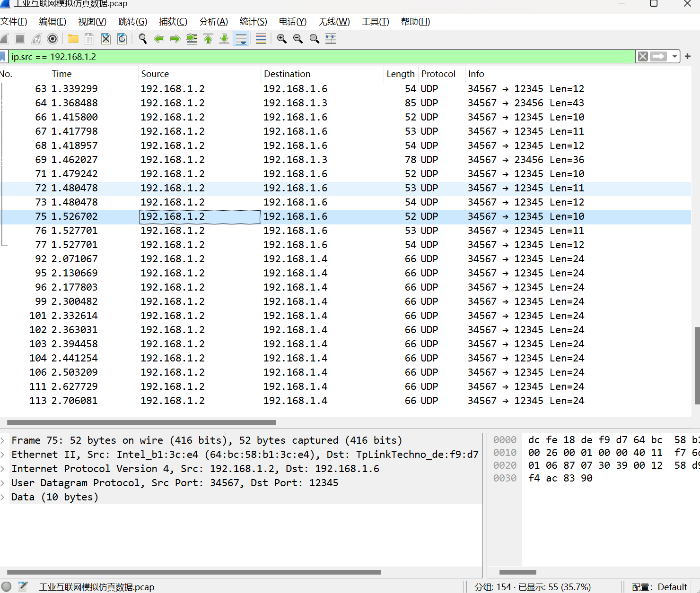
Task: Start capture with the shark fin icon
Action: point(4,39)
